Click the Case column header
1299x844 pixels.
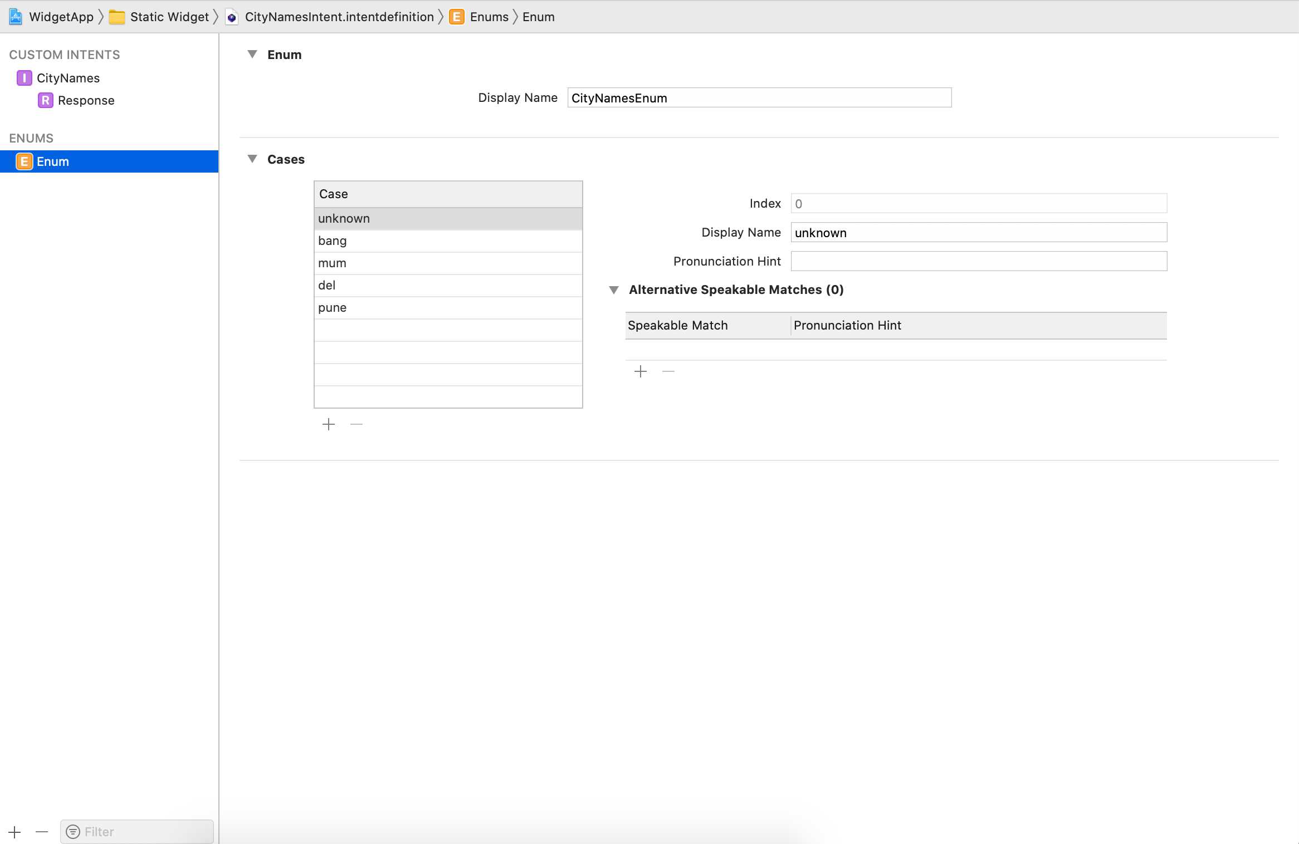tap(448, 194)
